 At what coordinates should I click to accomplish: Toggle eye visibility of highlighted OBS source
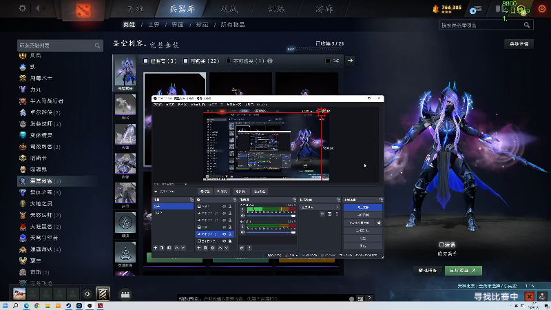[225, 234]
